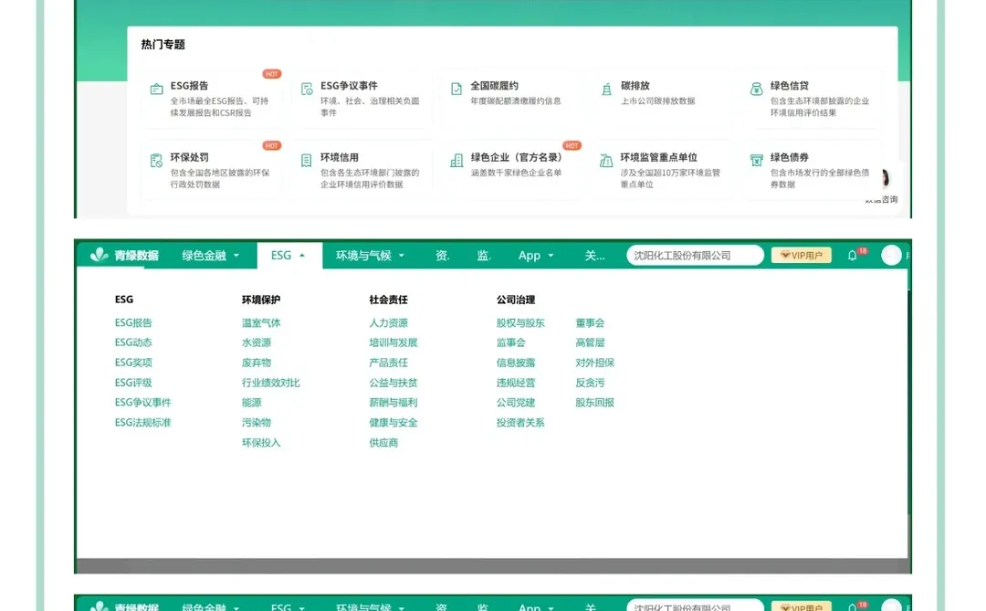Click the 环境监管重点单位 icon

coord(604,161)
